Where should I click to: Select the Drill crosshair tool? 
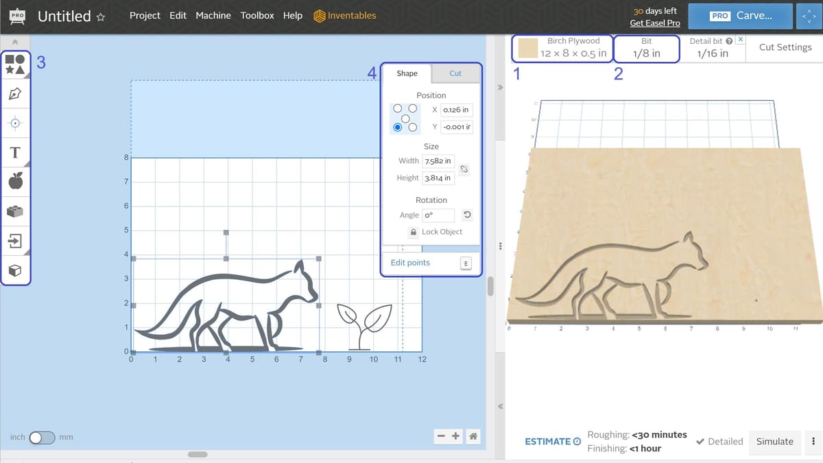pos(15,123)
